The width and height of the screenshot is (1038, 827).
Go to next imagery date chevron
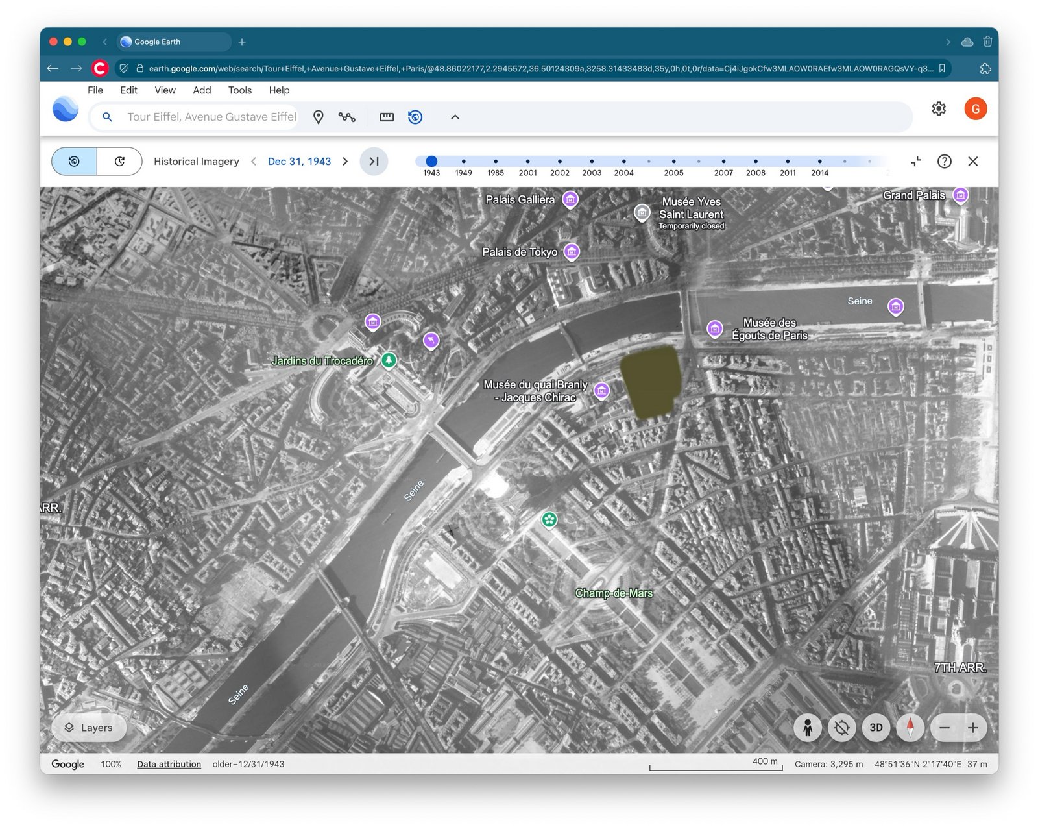click(345, 162)
